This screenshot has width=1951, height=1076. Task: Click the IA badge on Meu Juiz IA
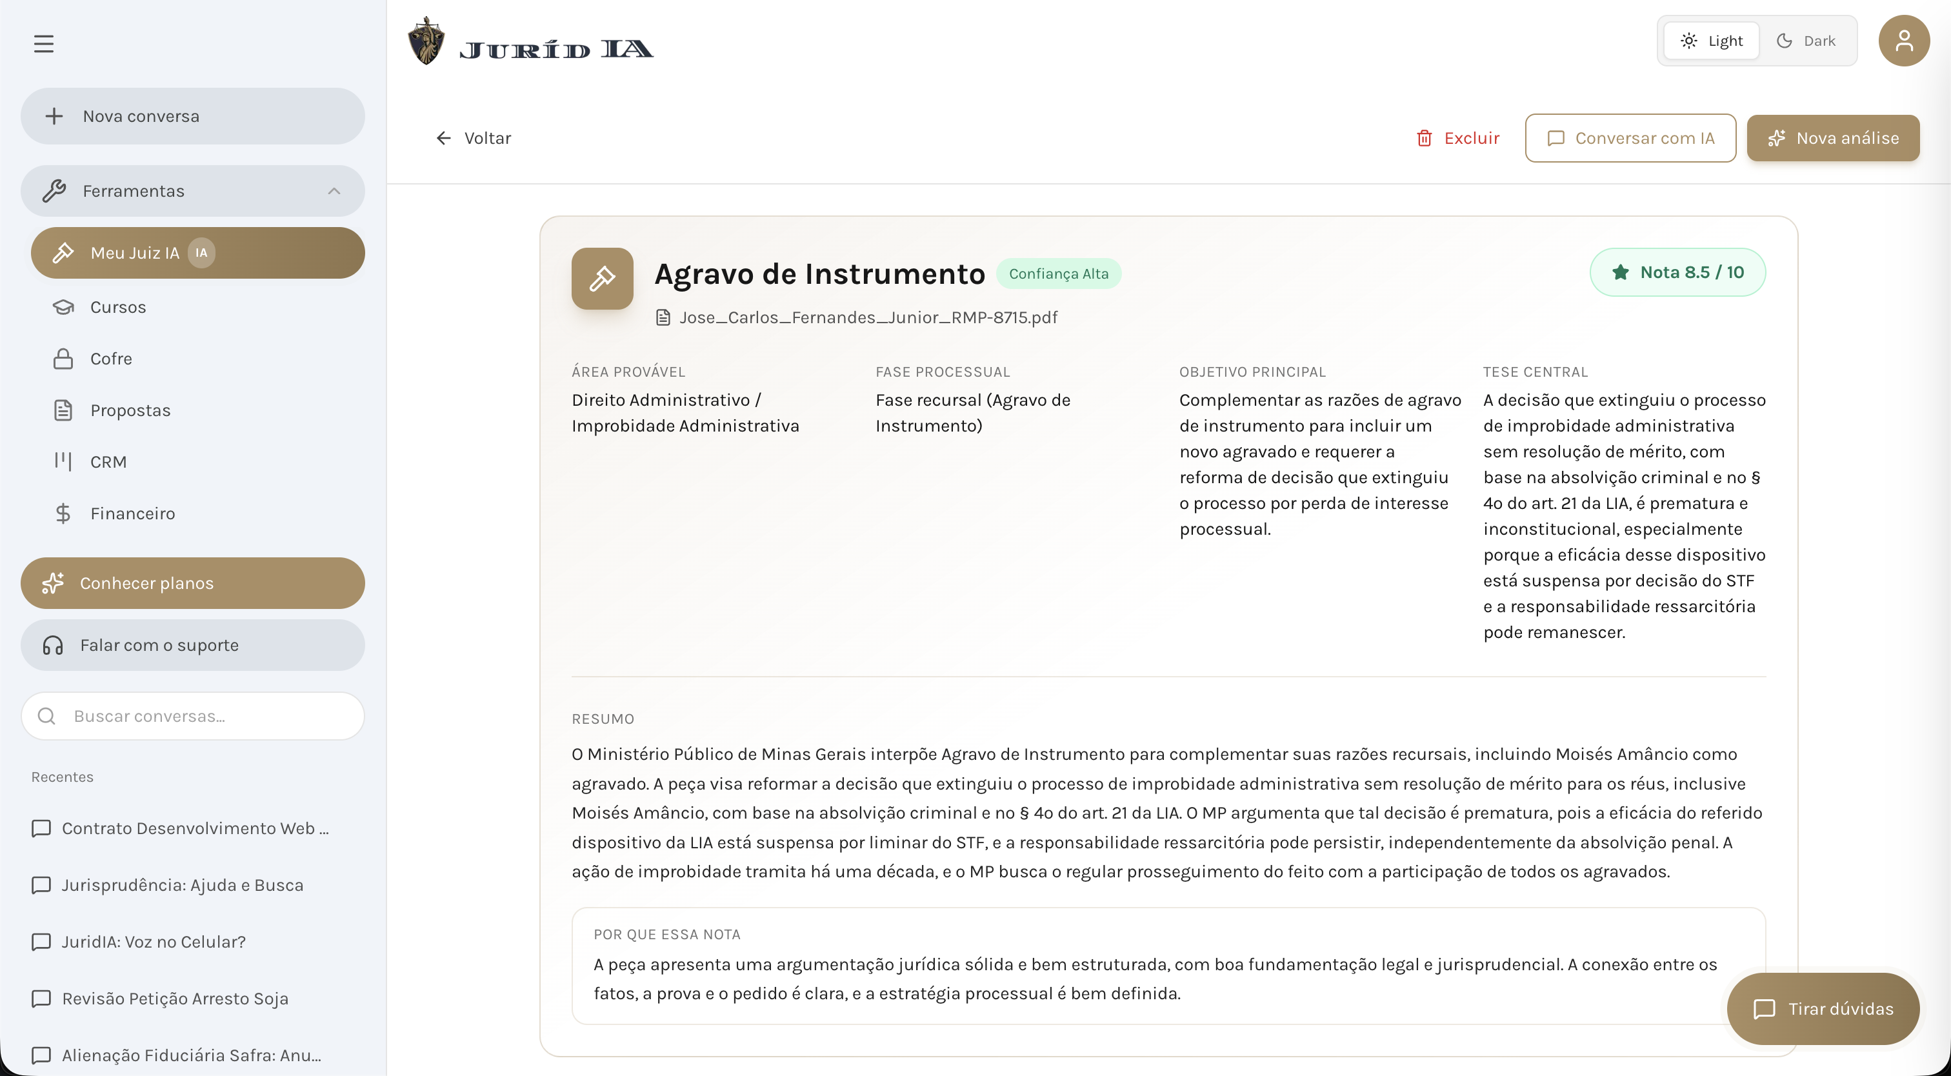click(x=201, y=253)
